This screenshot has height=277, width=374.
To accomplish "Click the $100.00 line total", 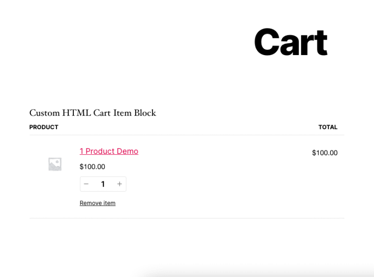I will (324, 152).
